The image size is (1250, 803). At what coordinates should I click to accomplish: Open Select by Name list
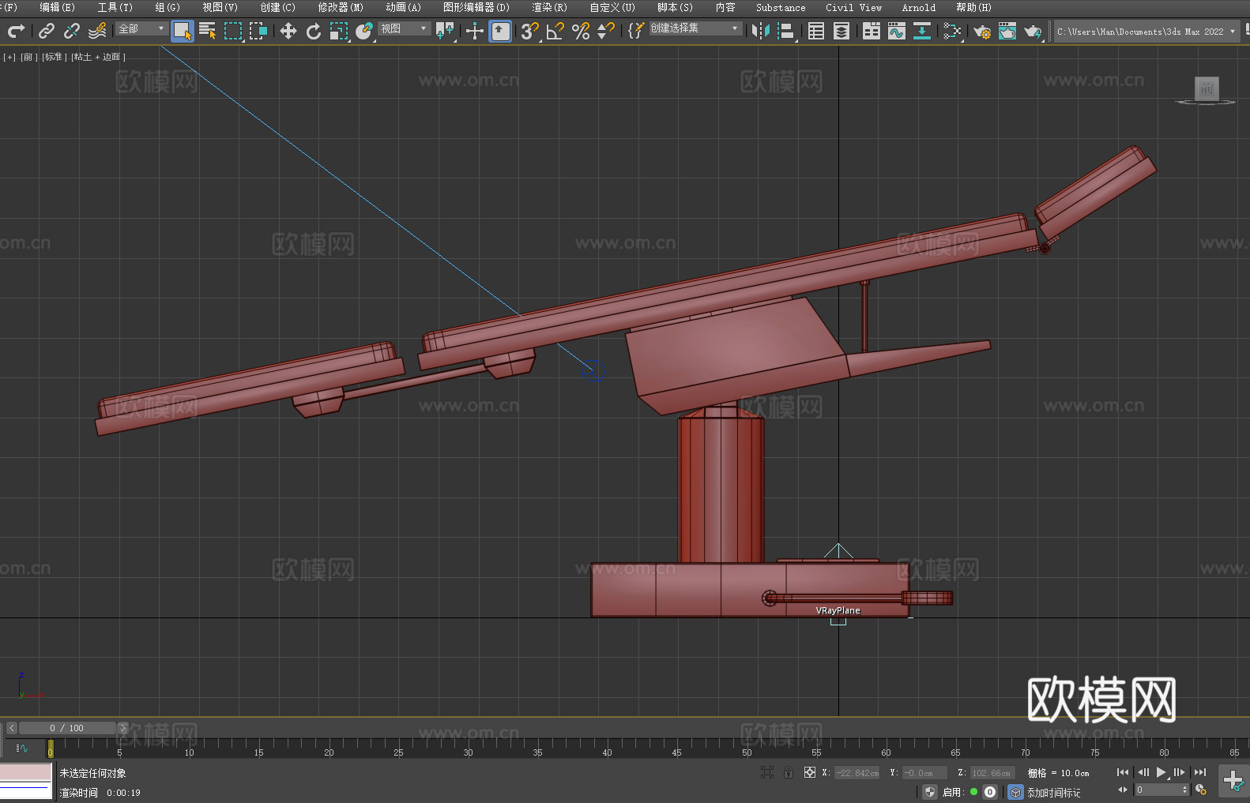(208, 31)
